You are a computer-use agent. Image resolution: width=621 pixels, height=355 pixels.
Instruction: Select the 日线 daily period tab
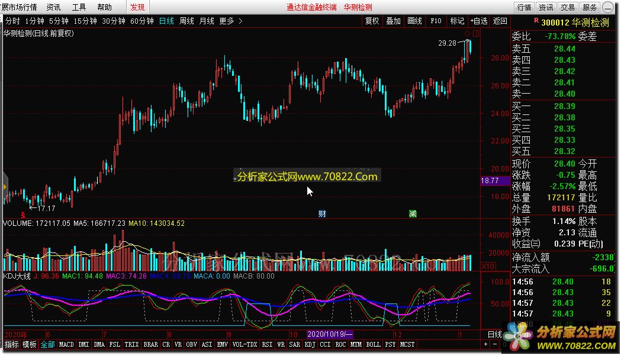point(166,21)
